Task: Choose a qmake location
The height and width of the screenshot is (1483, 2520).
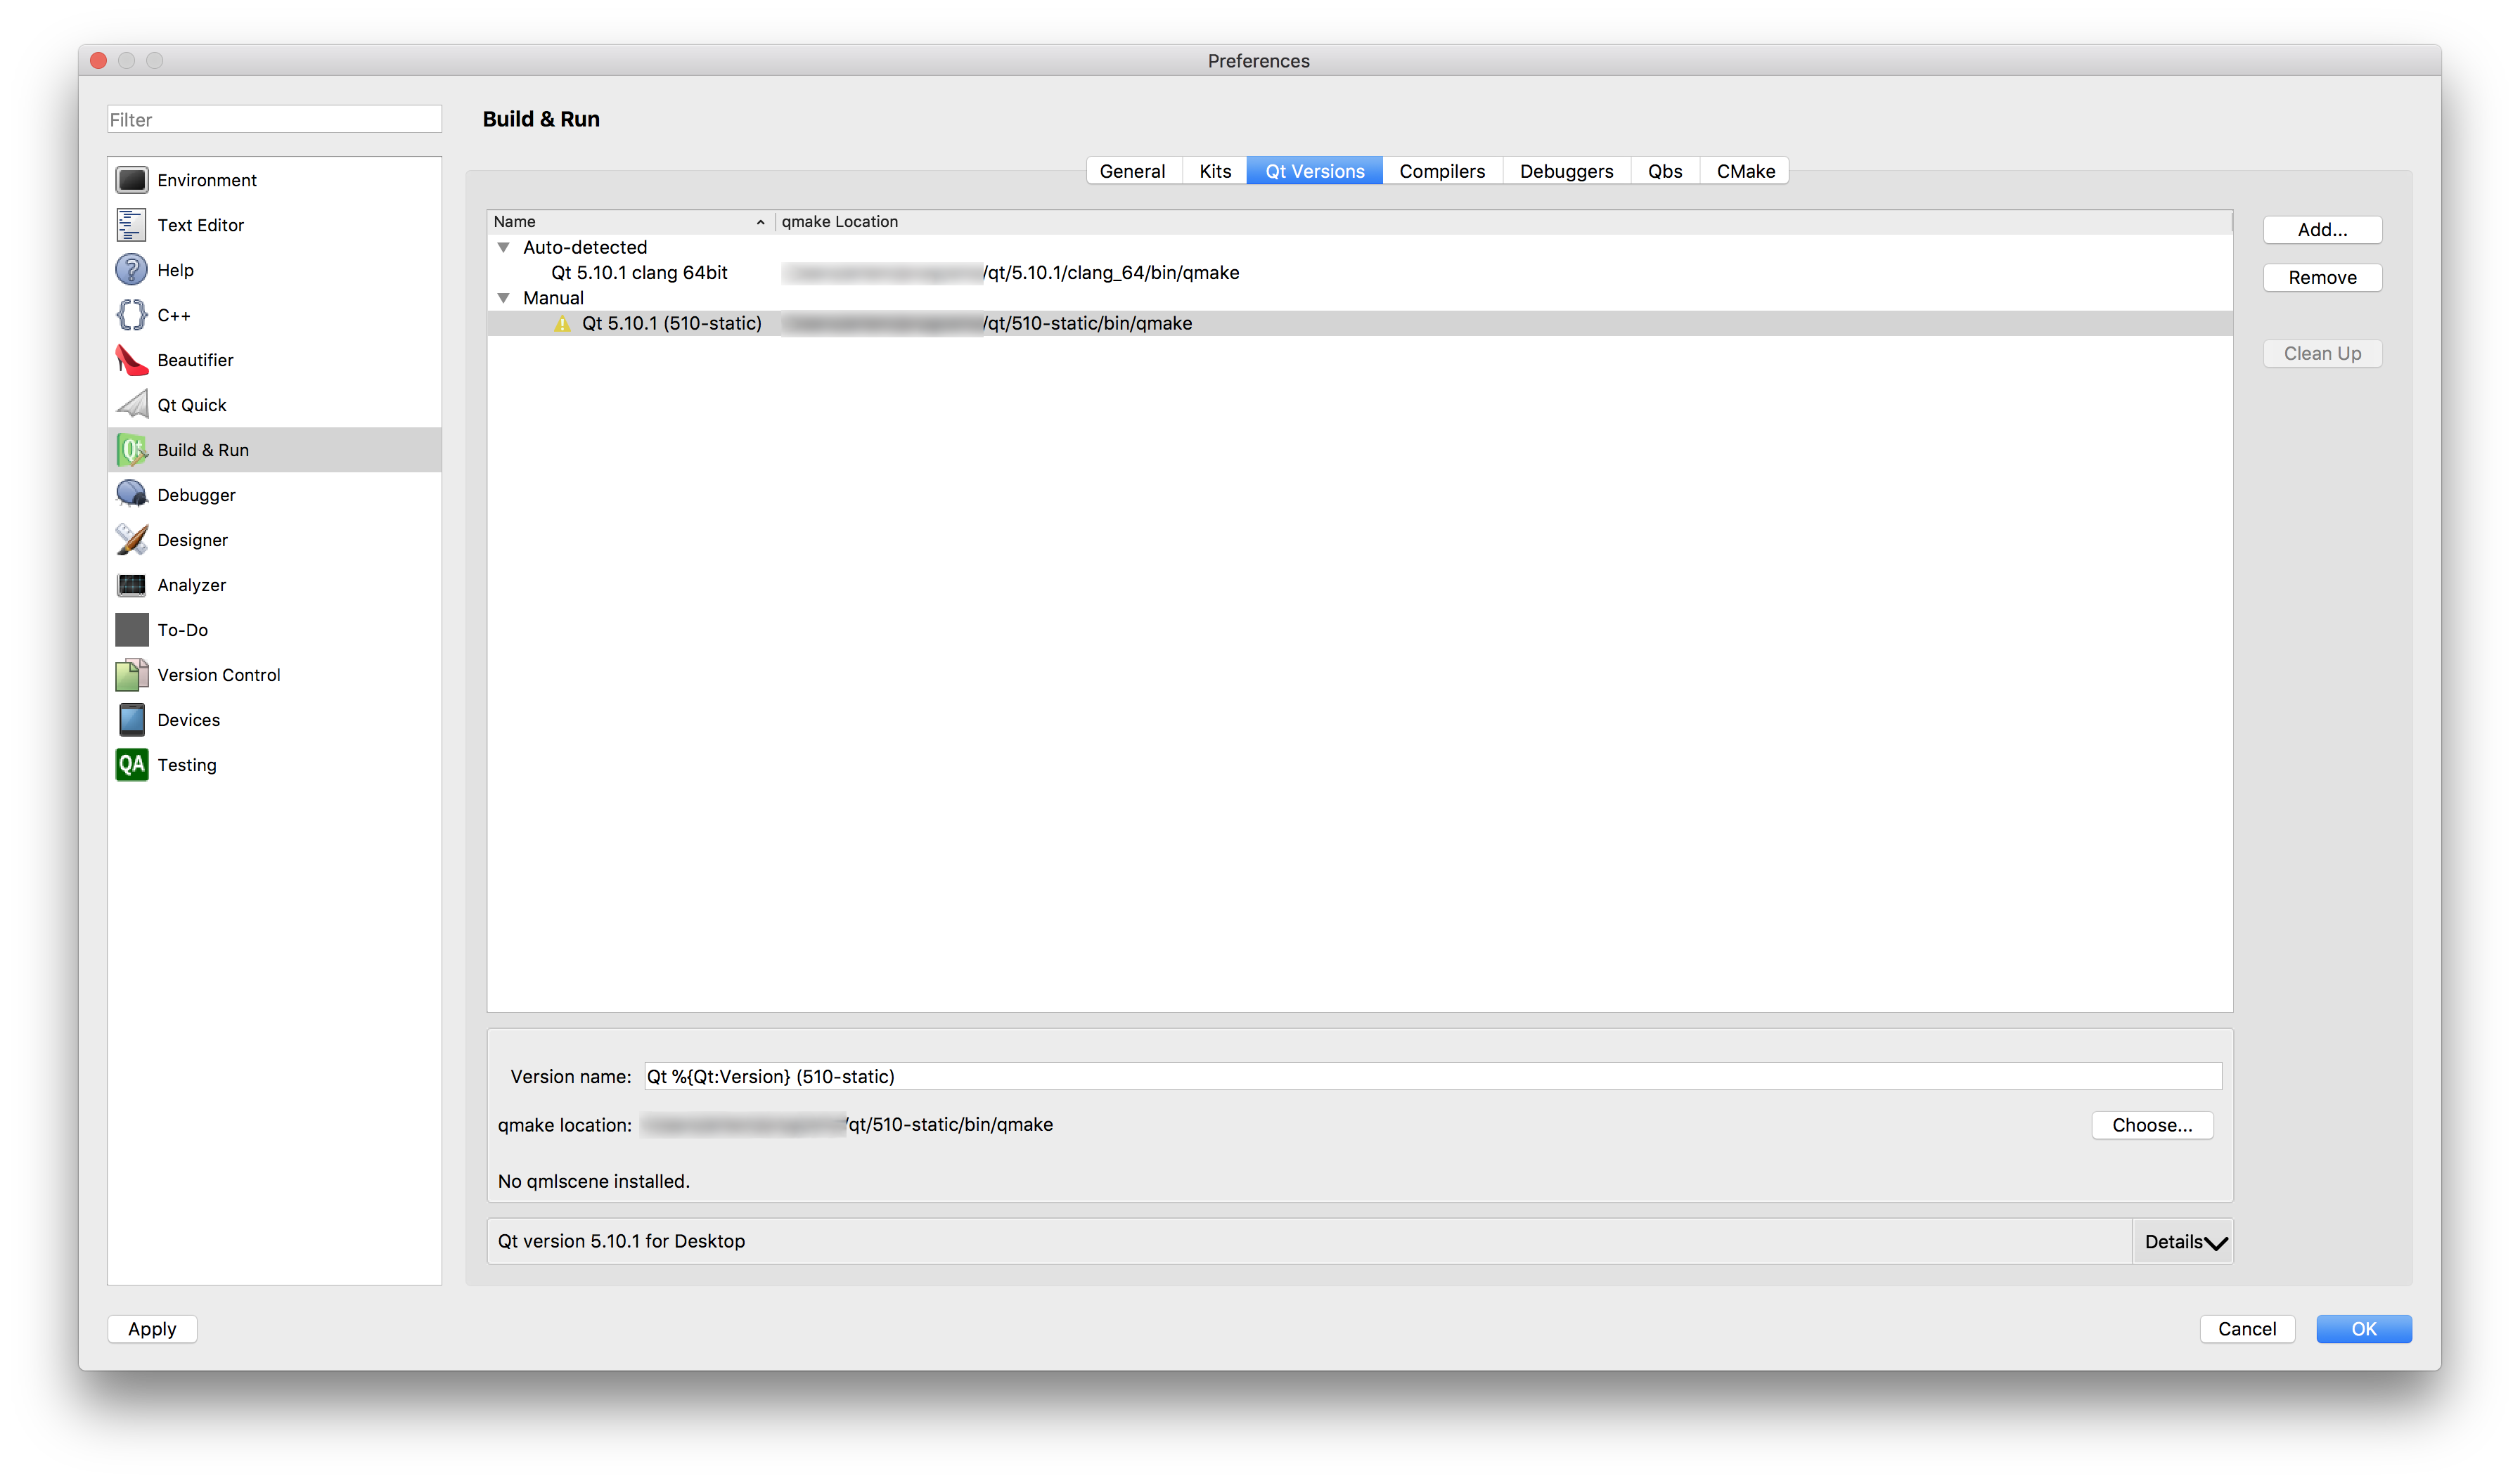Action: click(x=2152, y=1125)
